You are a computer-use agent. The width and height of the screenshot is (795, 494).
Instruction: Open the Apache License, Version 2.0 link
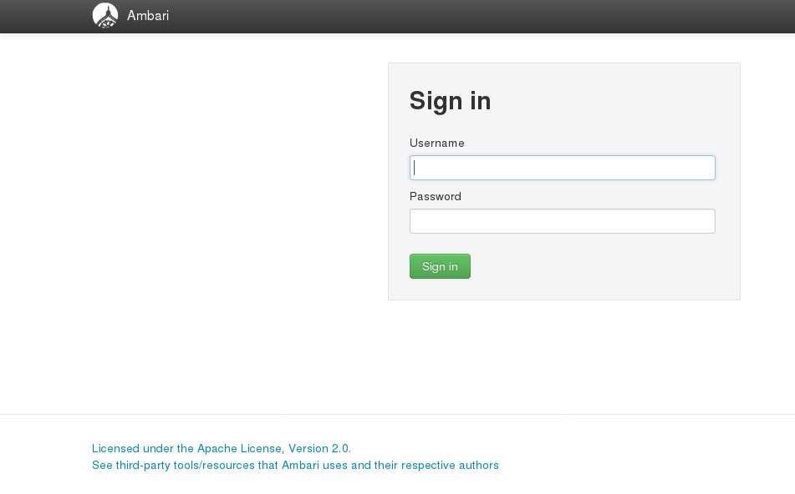tap(222, 448)
